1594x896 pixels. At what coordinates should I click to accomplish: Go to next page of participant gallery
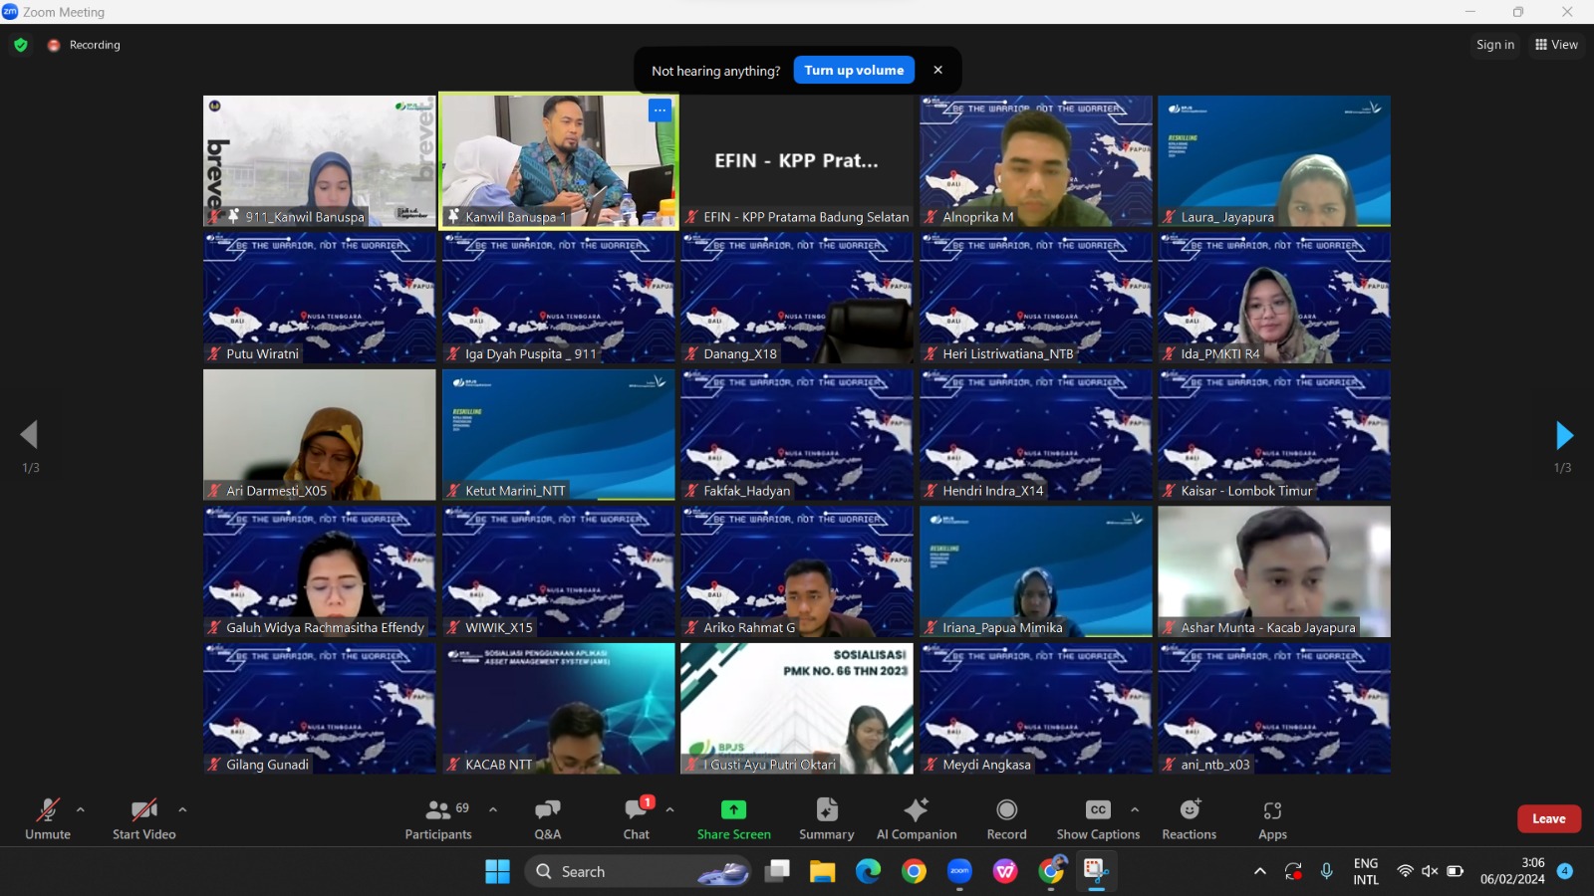point(1564,435)
